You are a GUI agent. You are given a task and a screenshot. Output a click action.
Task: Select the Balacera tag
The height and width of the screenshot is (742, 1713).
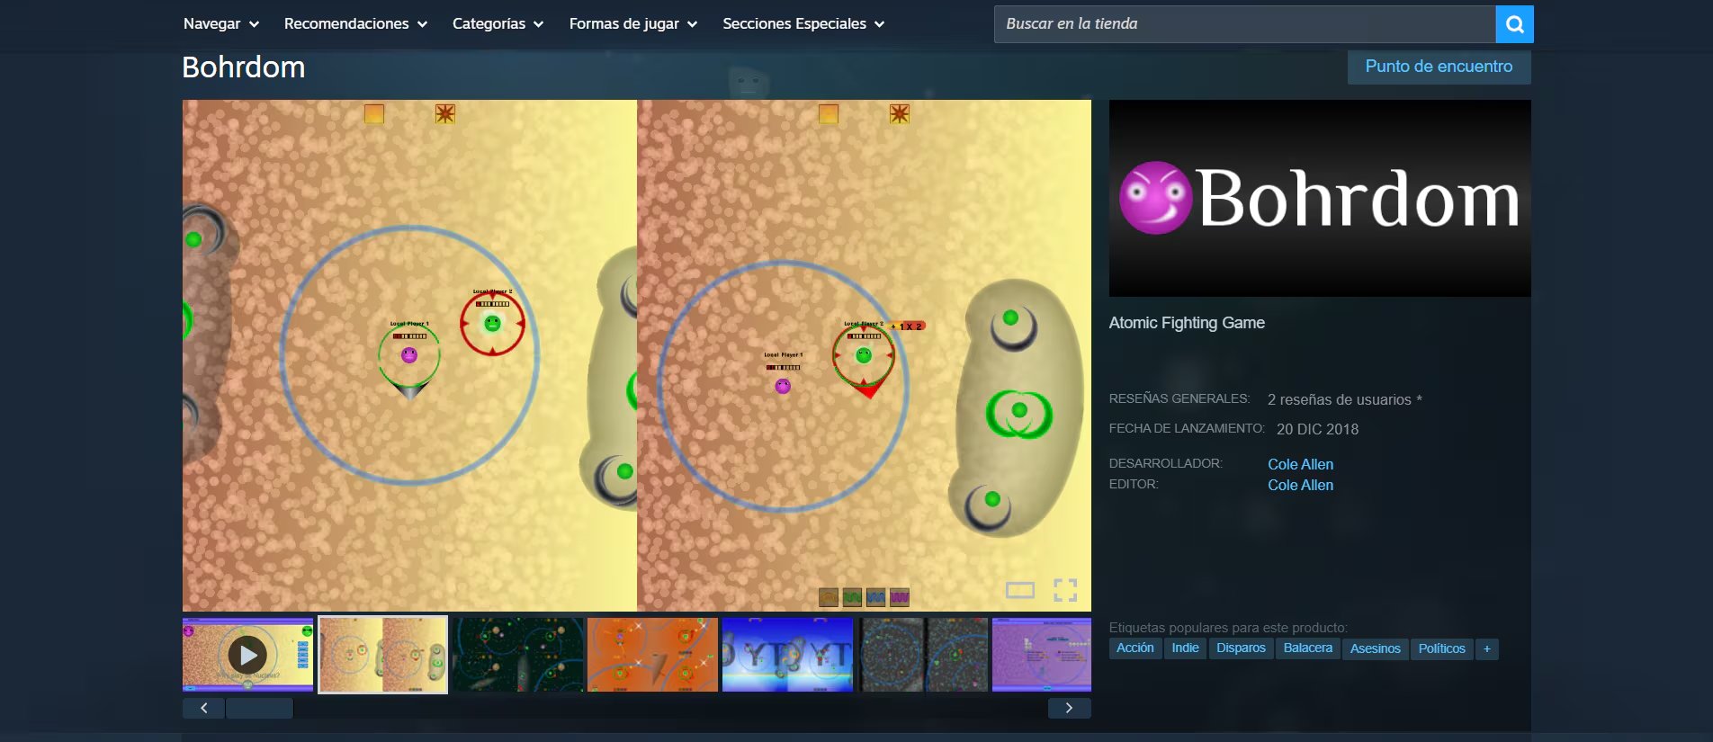pyautogui.click(x=1307, y=648)
